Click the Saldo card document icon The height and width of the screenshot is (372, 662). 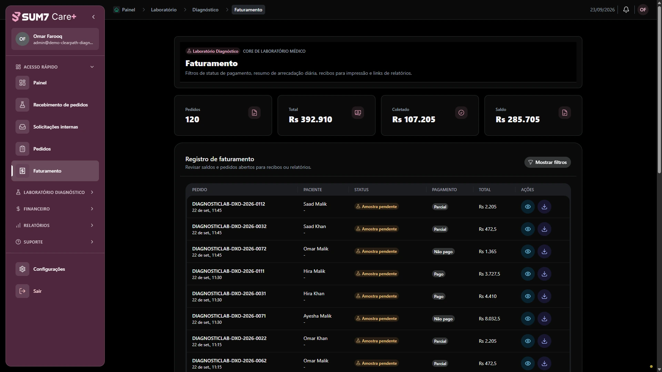point(565,113)
